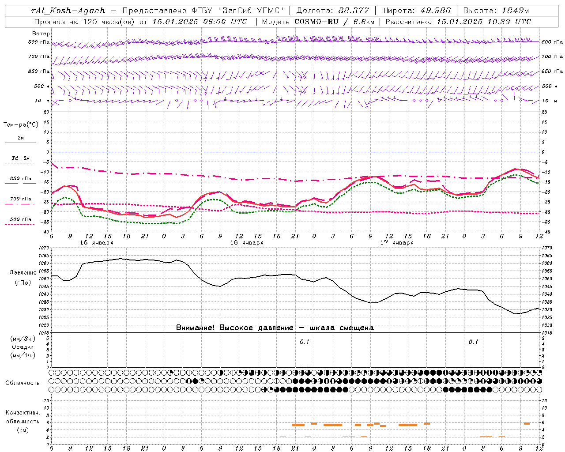Click the "700 гПа" temperature legend entry
565x452 pixels.
21,199
